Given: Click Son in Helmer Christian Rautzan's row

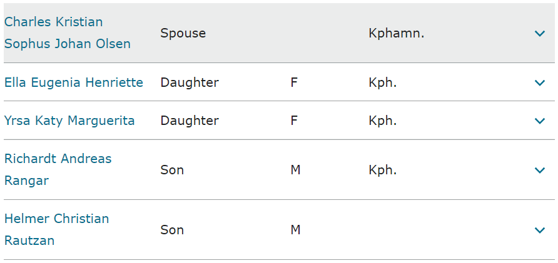Looking at the screenshot, I should pyautogui.click(x=172, y=230).
